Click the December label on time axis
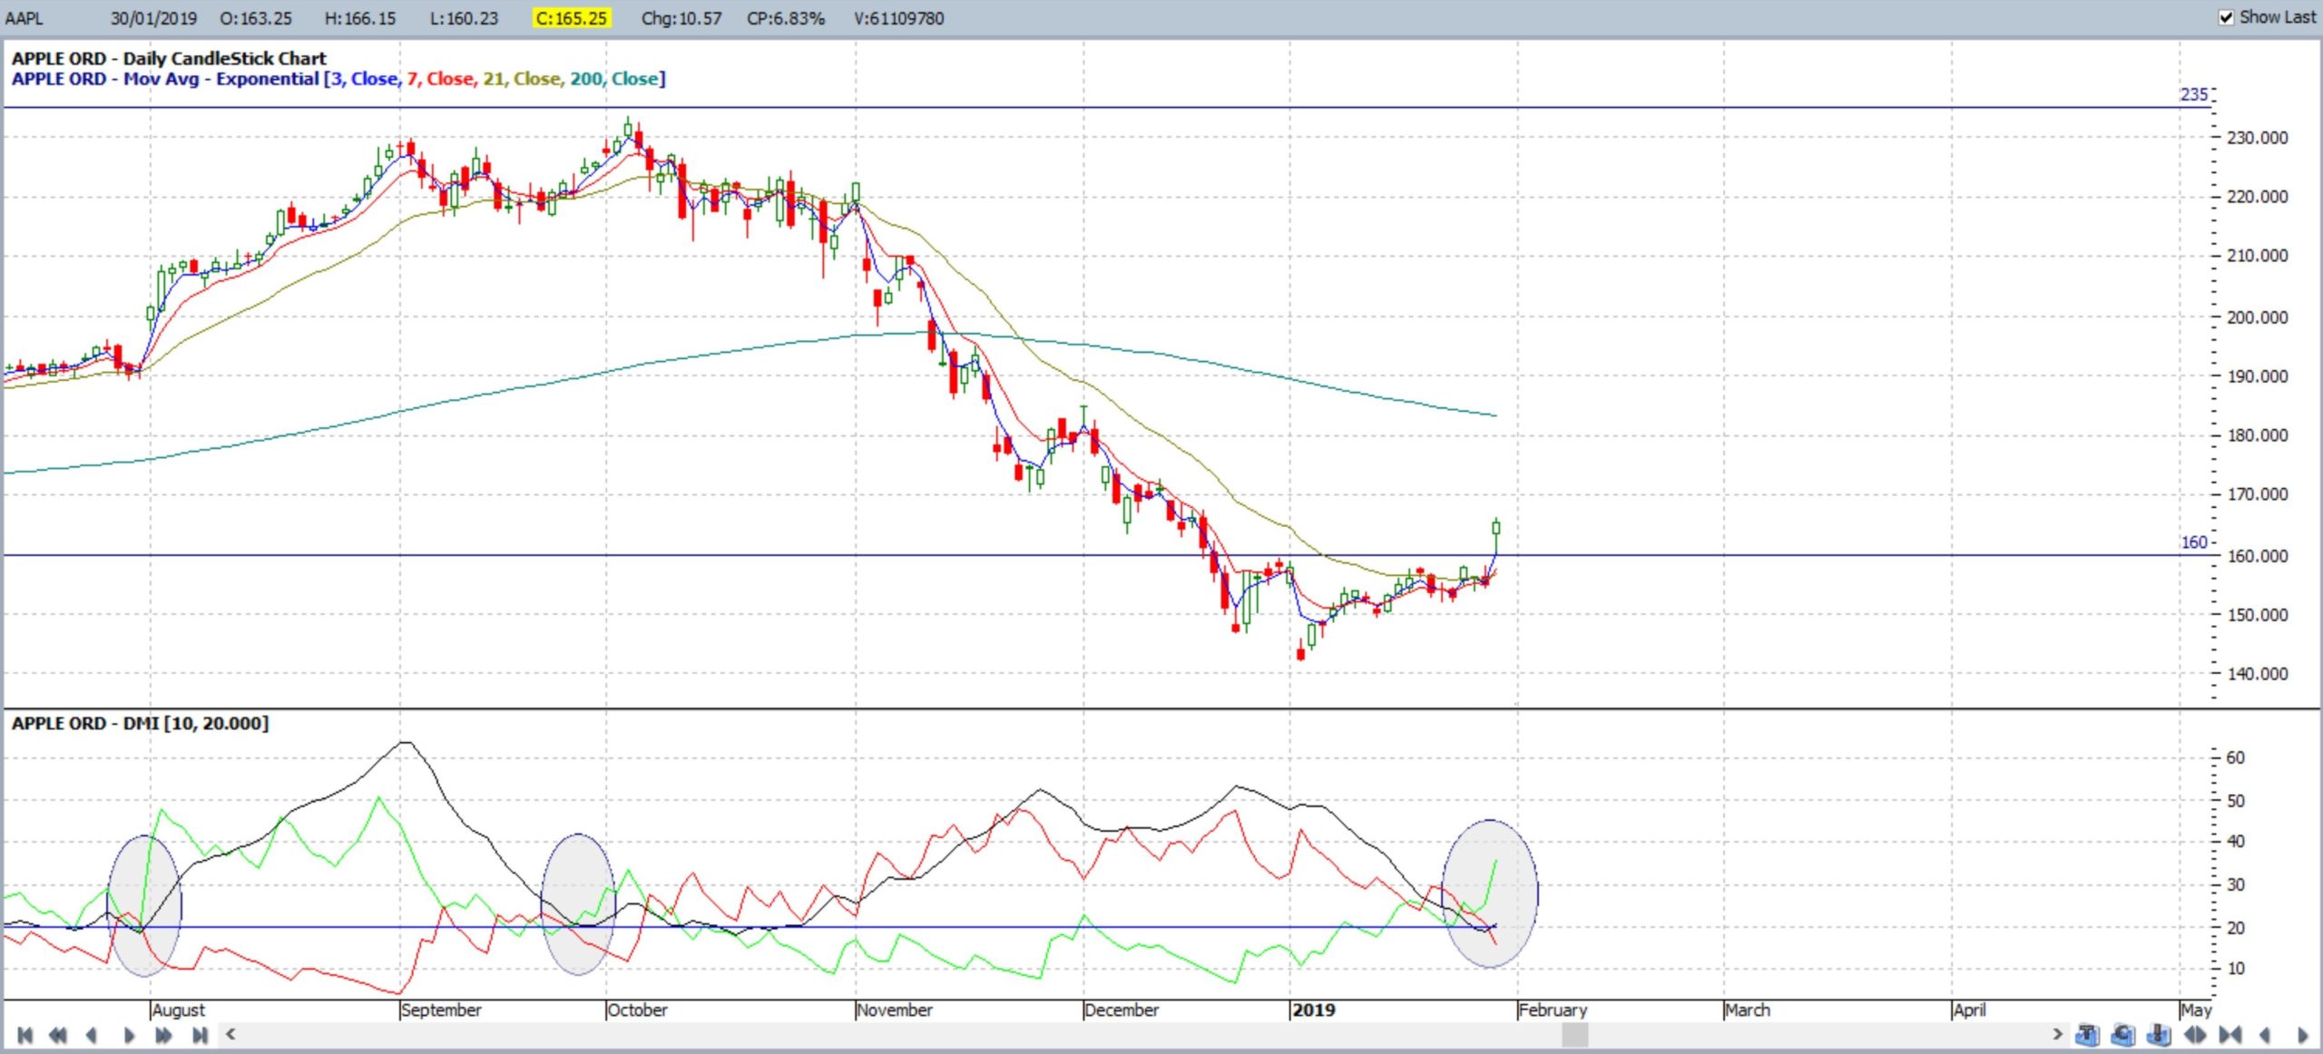2323x1054 pixels. (x=1122, y=1010)
